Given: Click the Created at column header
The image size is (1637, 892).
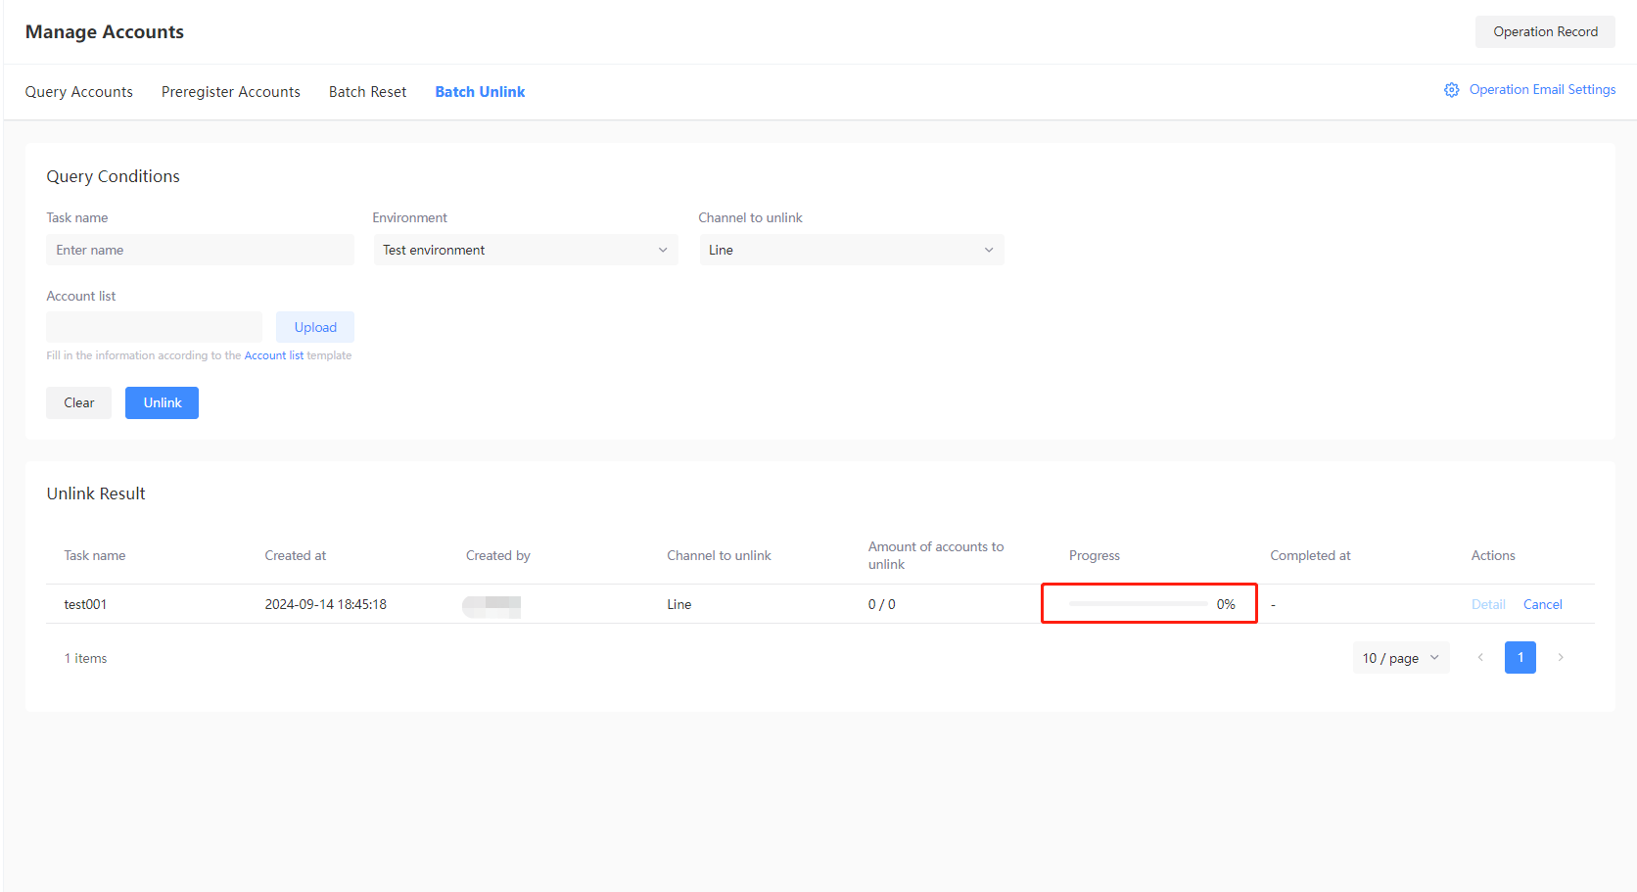Looking at the screenshot, I should click(x=296, y=555).
